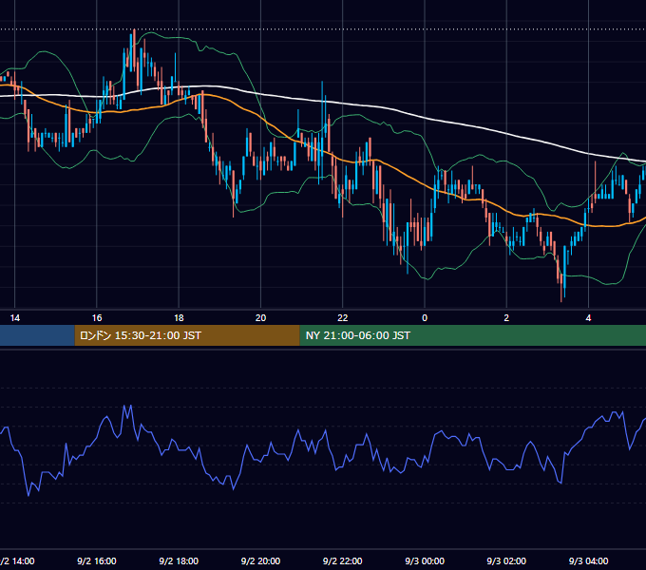Viewport: 646px width, 570px height.
Task: Click the NY 21:00-06:00 JST session bar
Action: coord(472,335)
